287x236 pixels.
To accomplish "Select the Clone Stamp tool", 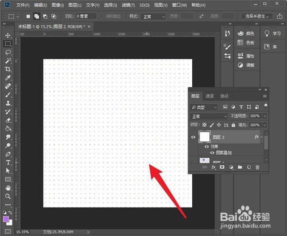I will tap(8, 103).
